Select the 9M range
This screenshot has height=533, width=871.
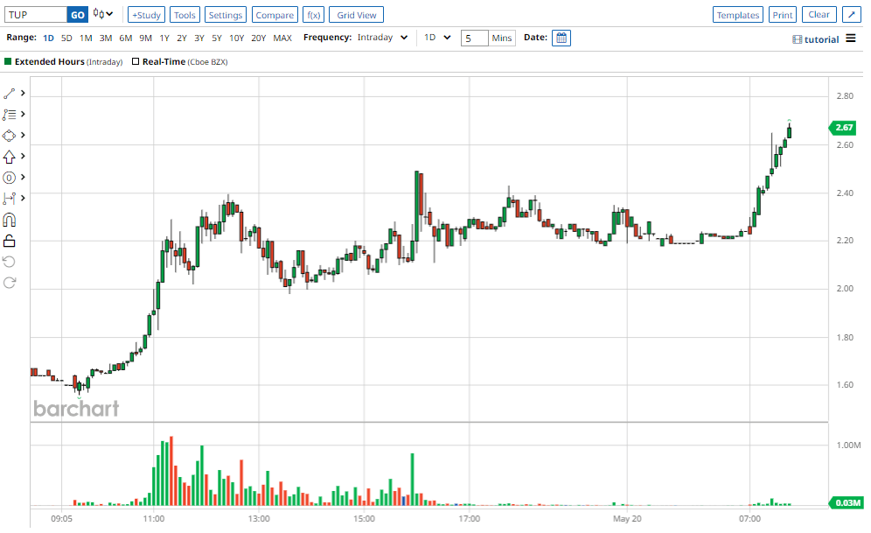click(x=145, y=38)
